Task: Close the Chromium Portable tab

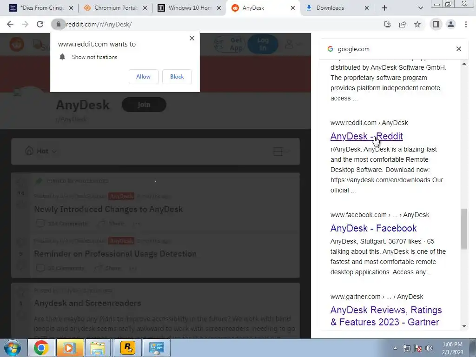Action: (145, 8)
